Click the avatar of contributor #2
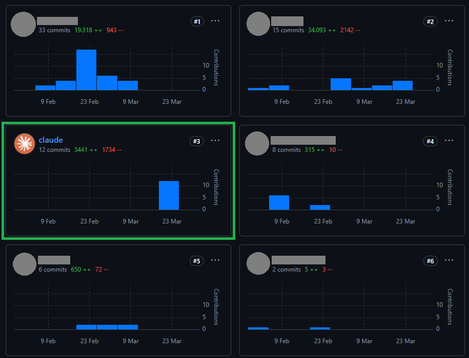Viewport: 469px width, 358px height. click(258, 24)
